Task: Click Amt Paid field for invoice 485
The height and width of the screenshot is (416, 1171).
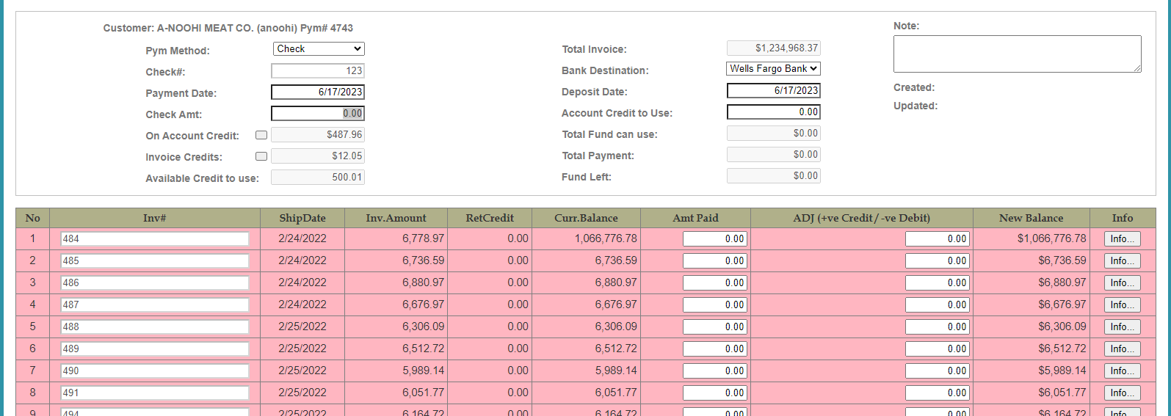Action: point(714,261)
